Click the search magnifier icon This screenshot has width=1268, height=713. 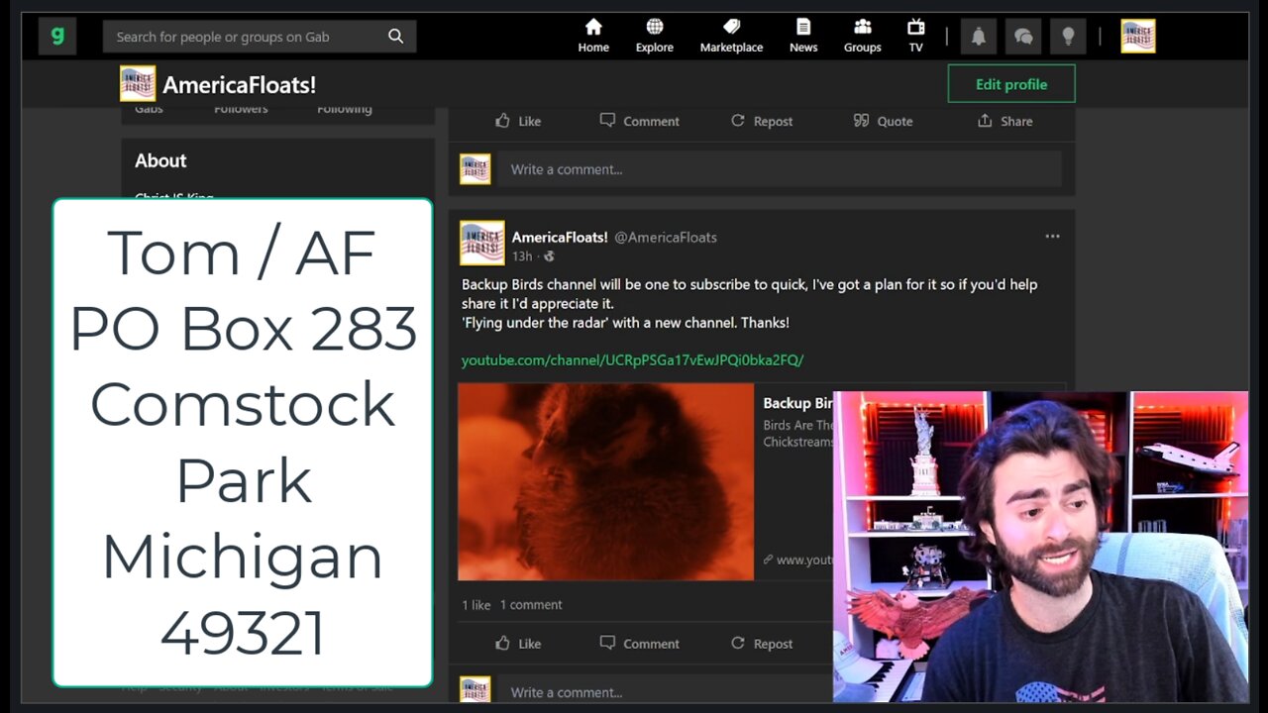click(395, 37)
